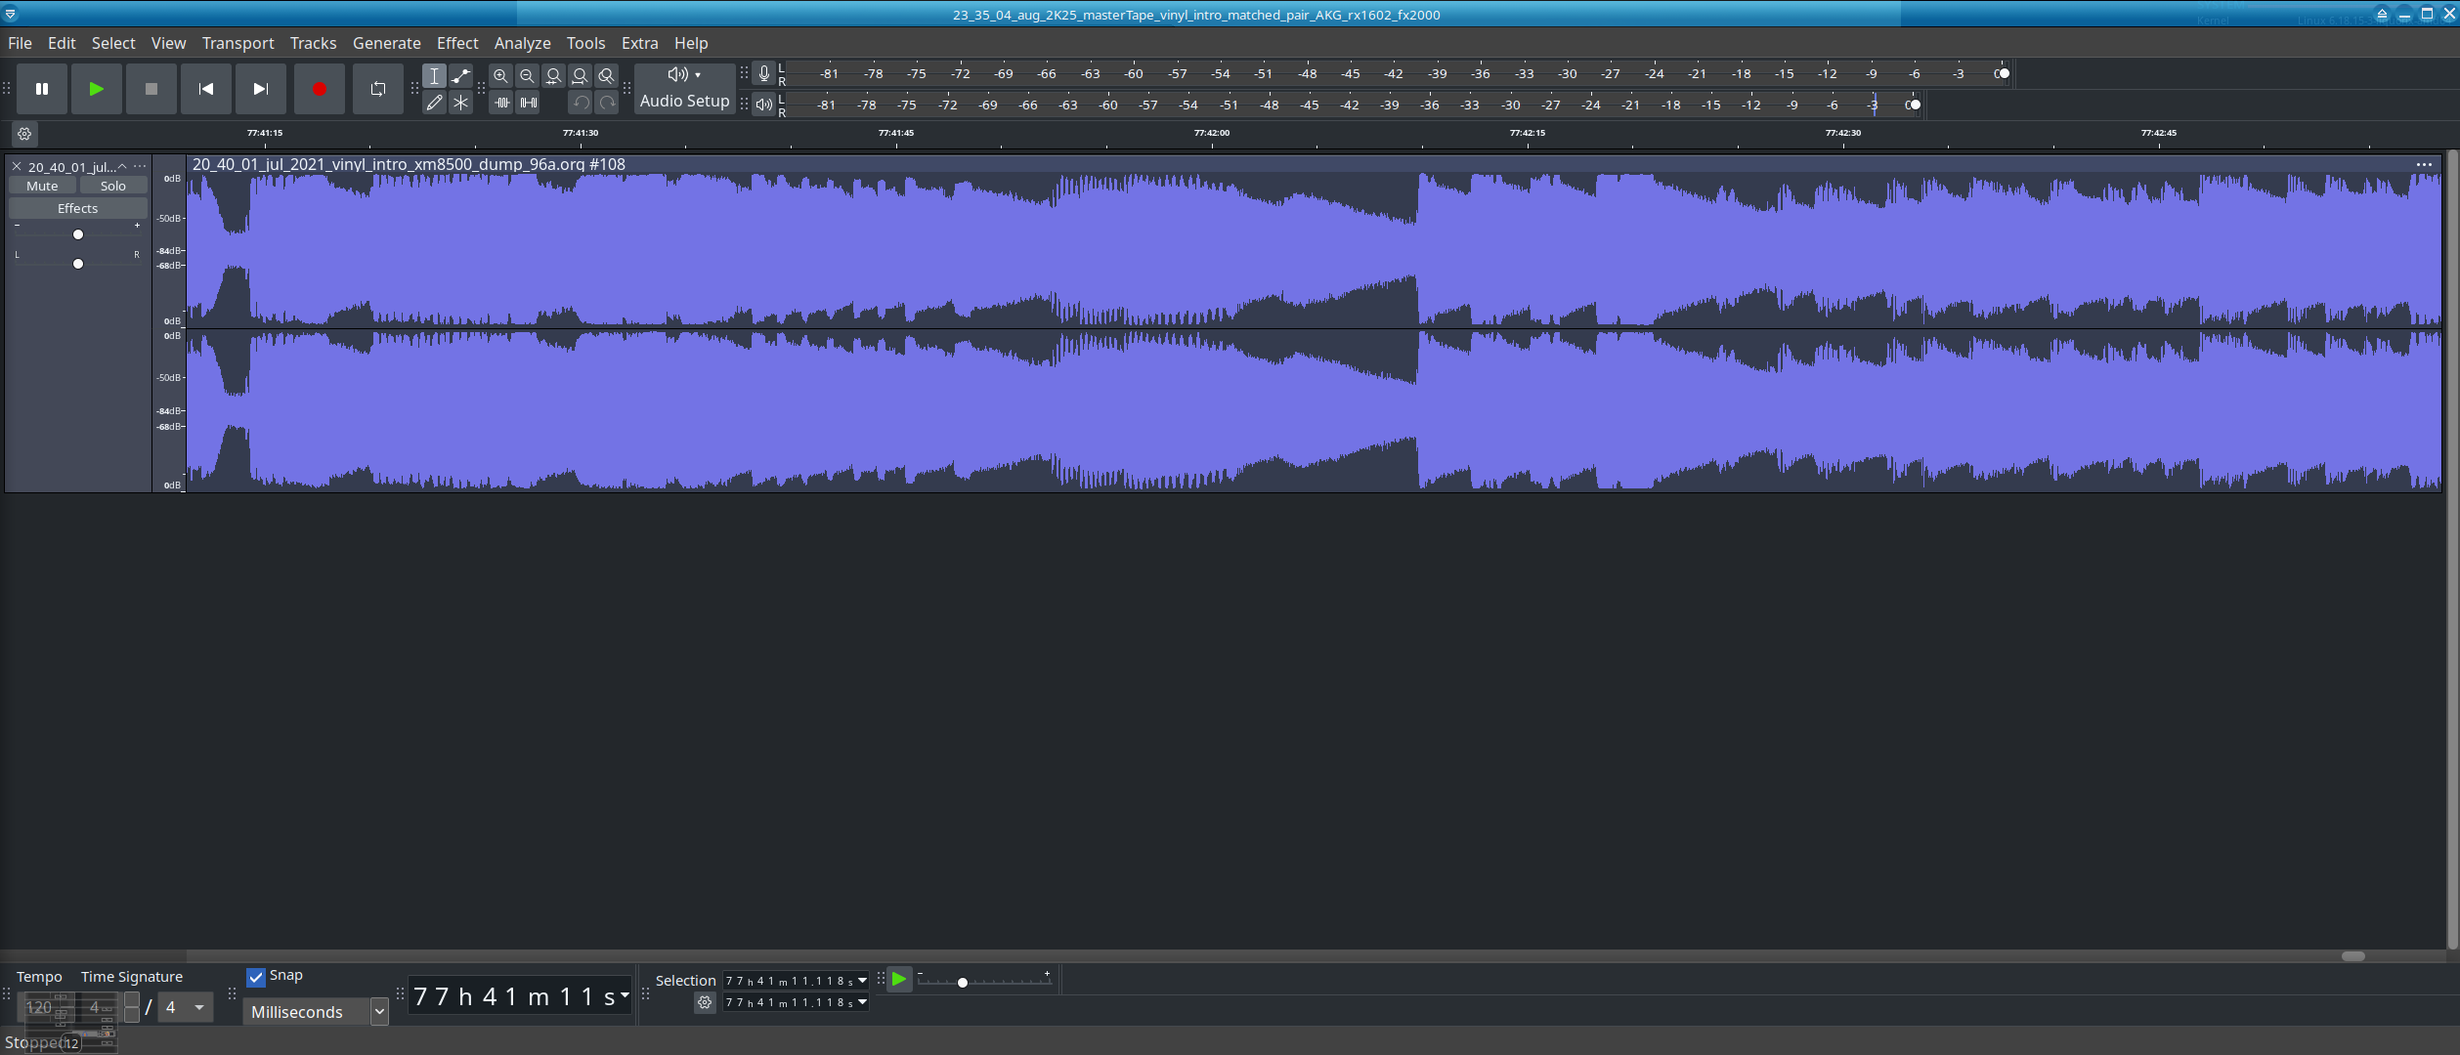The height and width of the screenshot is (1055, 2460).
Task: Activate the Draw pencil tool
Action: 434,103
